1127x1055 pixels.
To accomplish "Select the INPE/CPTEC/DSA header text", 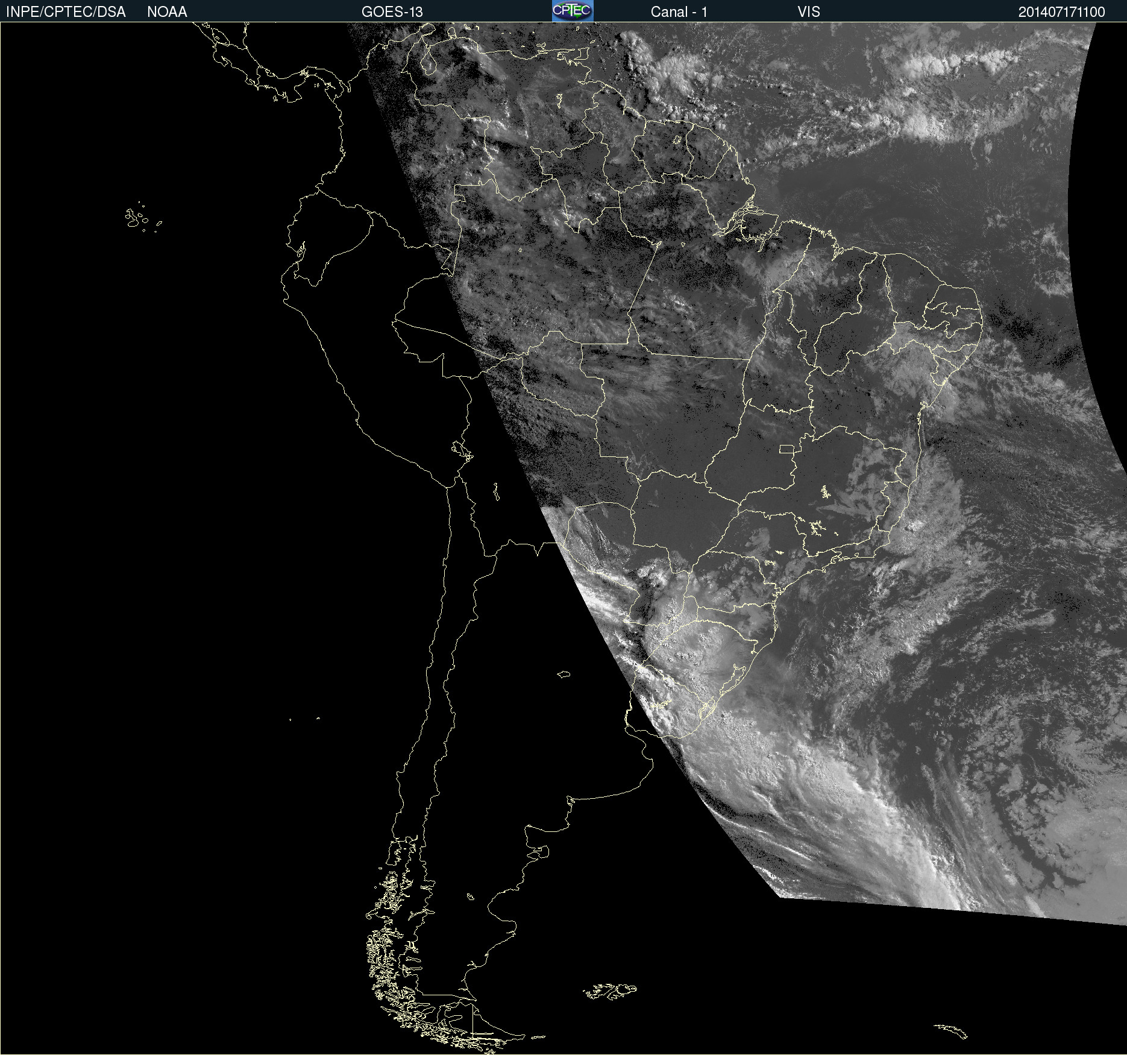I will tap(66, 12).
